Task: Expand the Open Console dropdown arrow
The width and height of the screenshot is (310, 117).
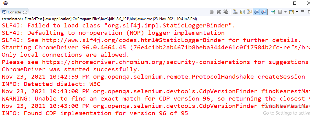Action: pyautogui.click(x=297, y=12)
